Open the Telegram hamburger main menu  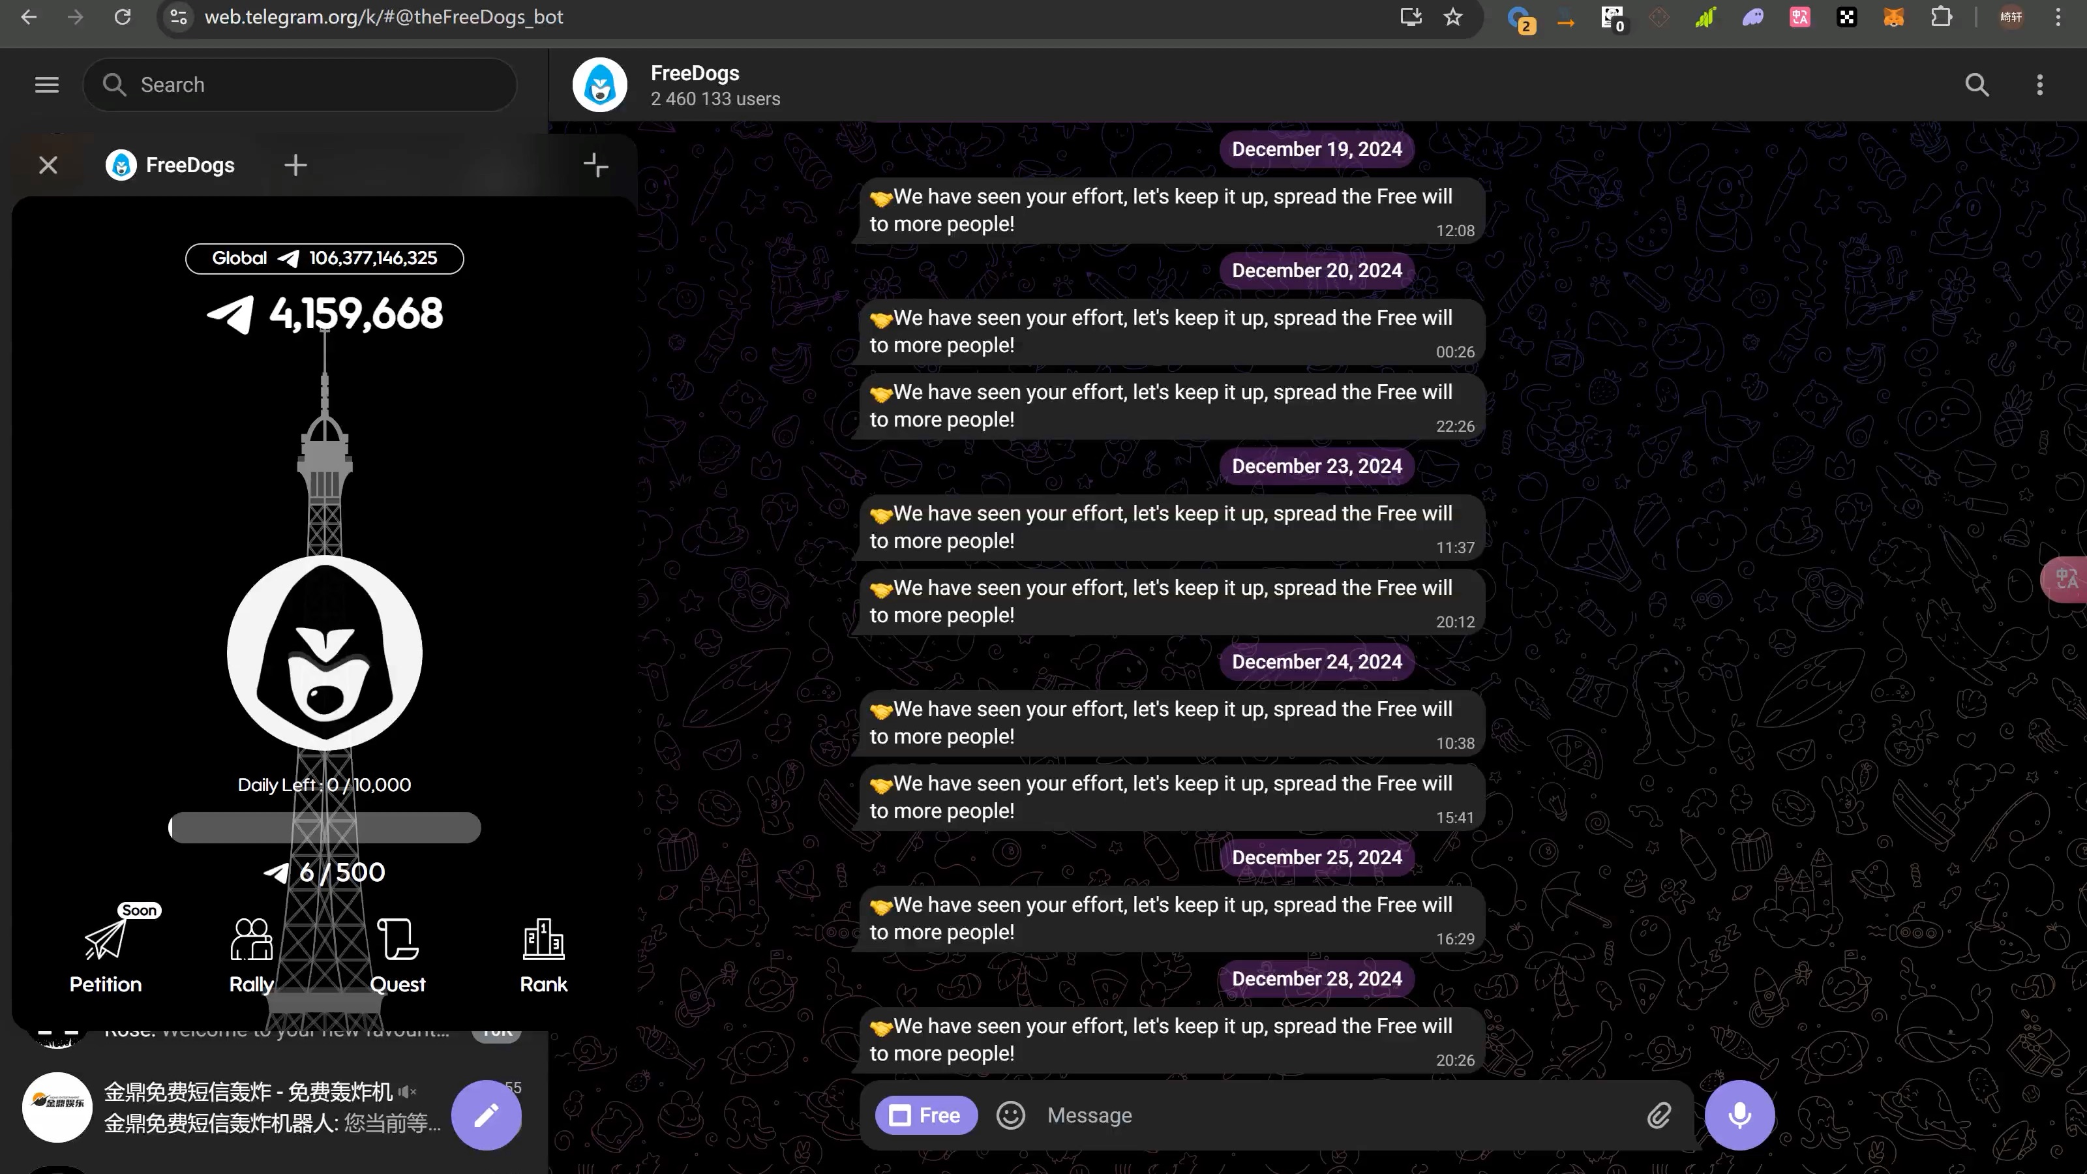coord(47,85)
